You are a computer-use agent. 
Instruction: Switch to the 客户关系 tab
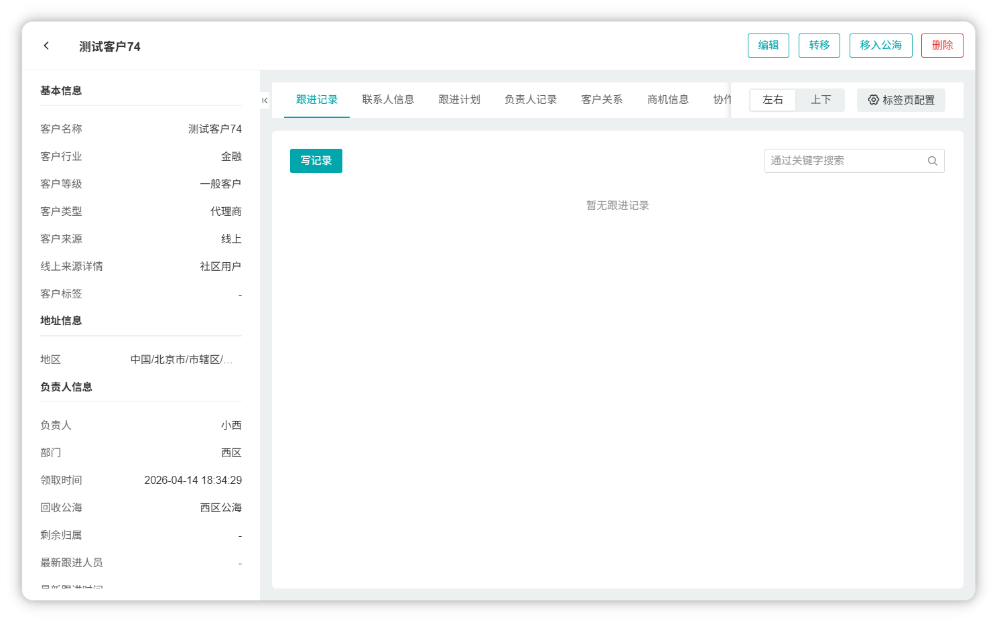602,100
